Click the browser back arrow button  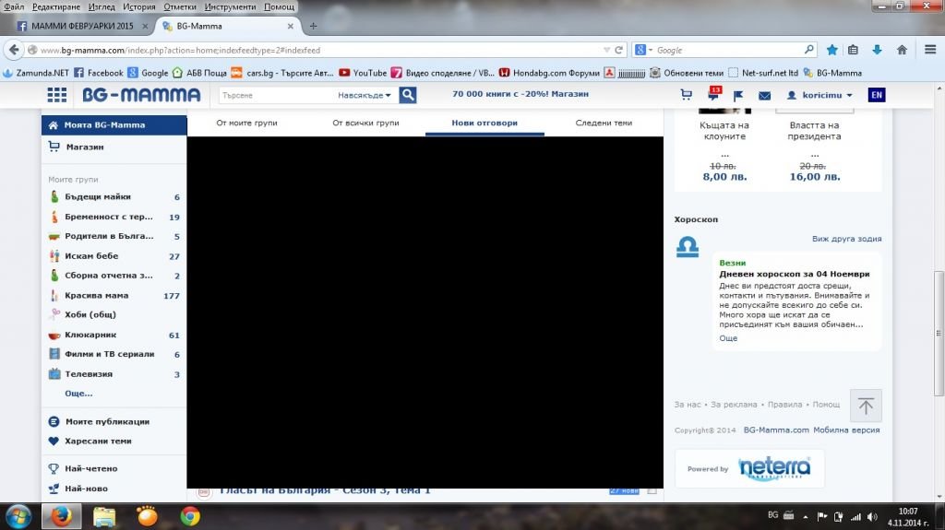(14, 50)
